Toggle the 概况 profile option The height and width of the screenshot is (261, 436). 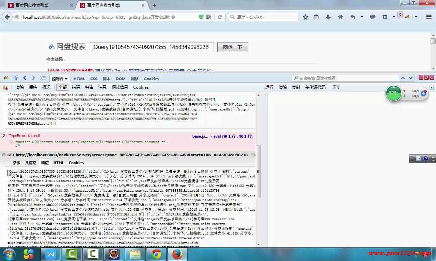point(46,87)
